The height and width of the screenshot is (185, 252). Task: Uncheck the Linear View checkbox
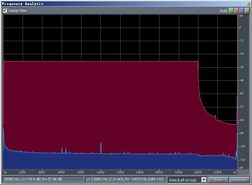[x=5, y=11]
